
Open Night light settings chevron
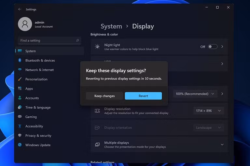coord(222,47)
